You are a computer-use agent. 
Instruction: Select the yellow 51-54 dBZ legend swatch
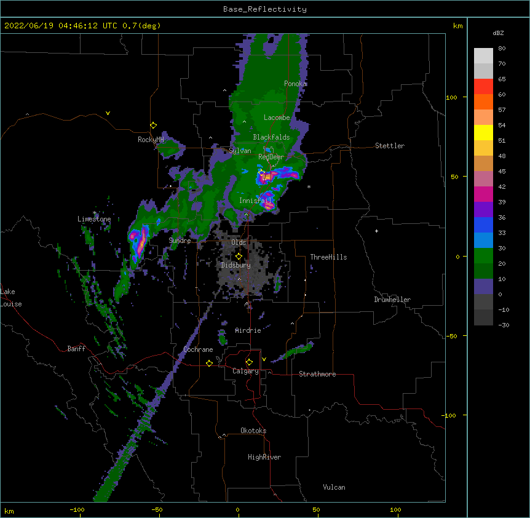tap(483, 132)
